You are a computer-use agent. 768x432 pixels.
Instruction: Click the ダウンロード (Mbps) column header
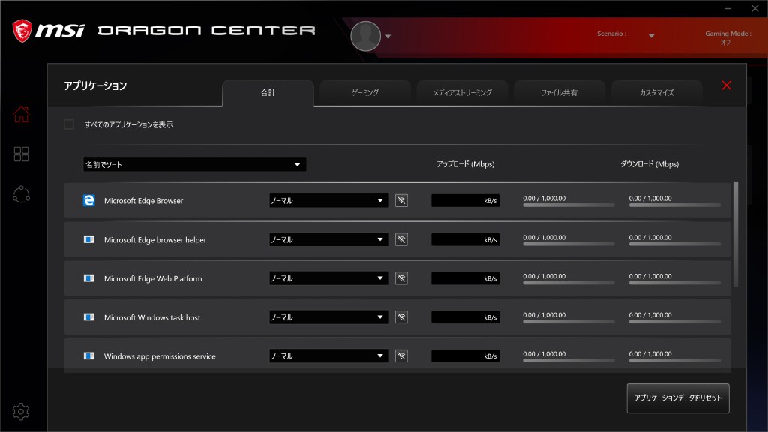[649, 164]
